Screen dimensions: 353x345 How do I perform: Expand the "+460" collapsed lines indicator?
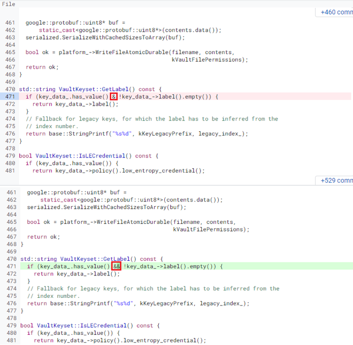point(336,12)
